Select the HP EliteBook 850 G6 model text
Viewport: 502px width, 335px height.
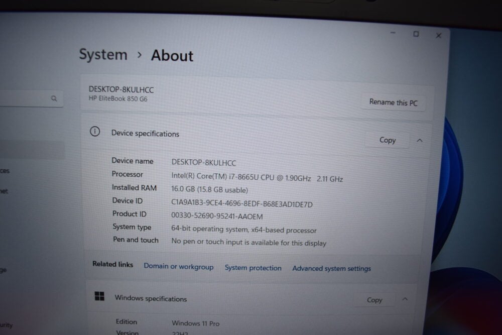click(118, 98)
